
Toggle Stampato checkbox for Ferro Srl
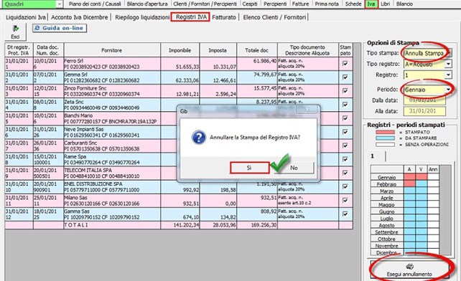click(x=345, y=64)
